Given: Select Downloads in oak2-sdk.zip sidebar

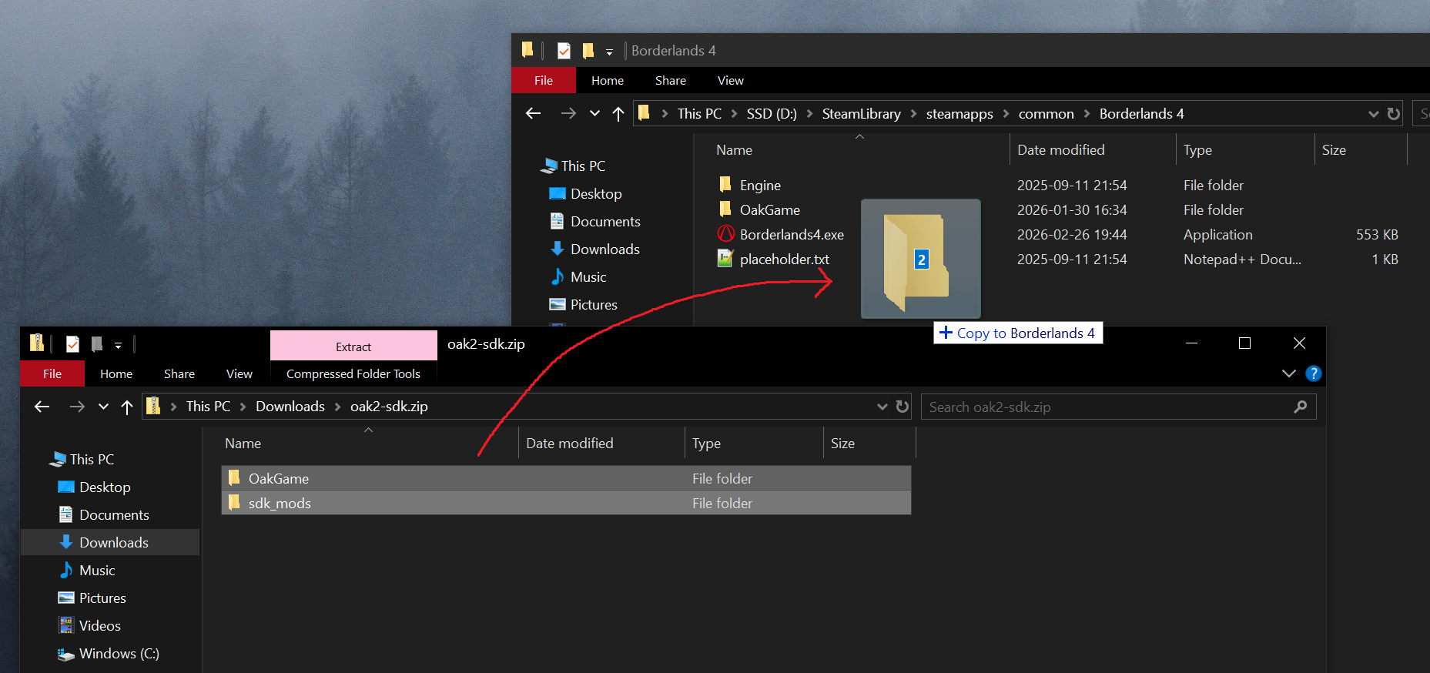Looking at the screenshot, I should [109, 542].
